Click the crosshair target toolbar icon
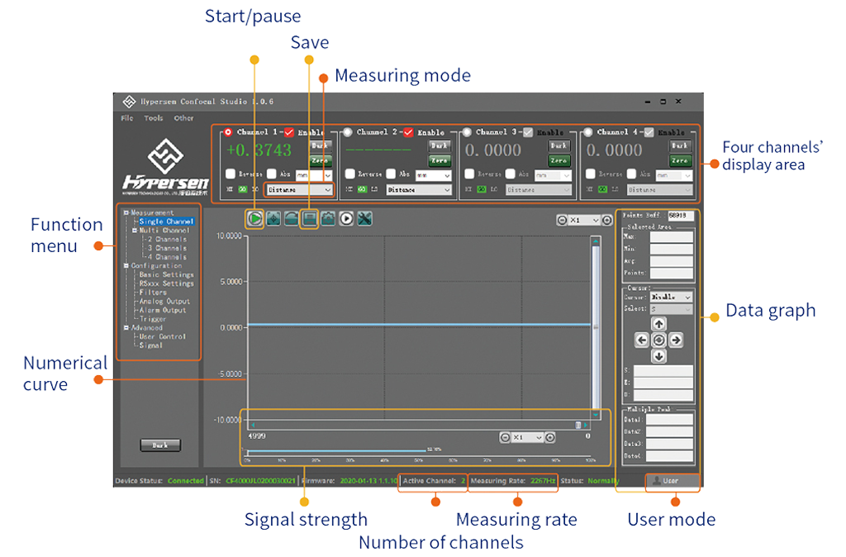Viewport: 846px width, 557px height. 273,219
